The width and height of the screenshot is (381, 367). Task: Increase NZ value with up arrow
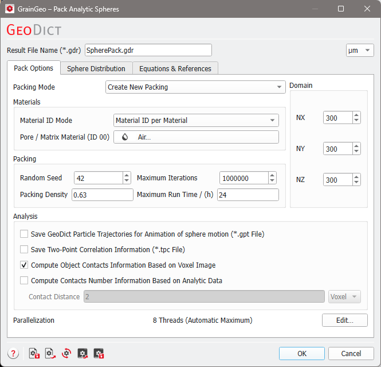pyautogui.click(x=356, y=177)
